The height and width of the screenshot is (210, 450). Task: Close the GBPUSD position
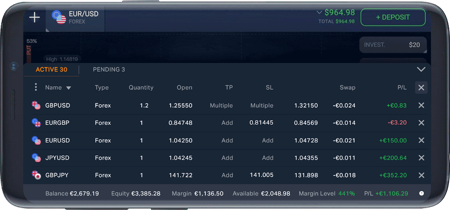point(421,105)
